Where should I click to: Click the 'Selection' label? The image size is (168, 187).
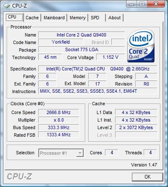coord(25,153)
